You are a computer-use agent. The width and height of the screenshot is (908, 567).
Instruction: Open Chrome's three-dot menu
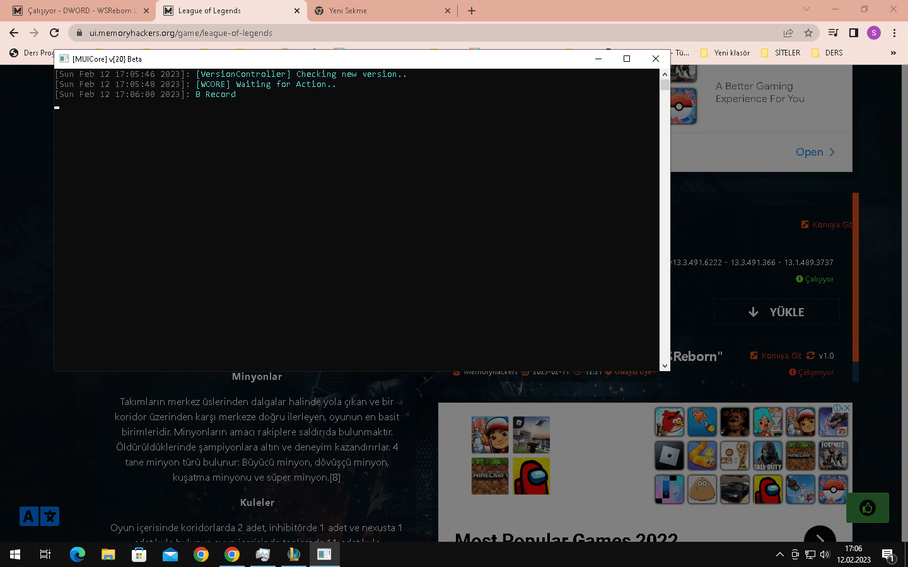coord(894,33)
